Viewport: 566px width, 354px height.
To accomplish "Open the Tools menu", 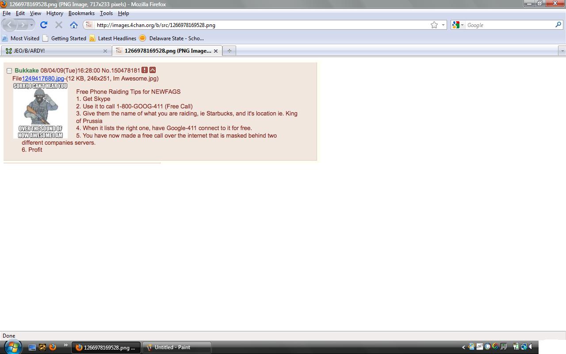I will tap(106, 13).
